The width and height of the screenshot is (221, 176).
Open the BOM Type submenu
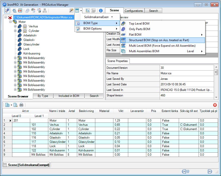pyautogui.click(x=97, y=23)
